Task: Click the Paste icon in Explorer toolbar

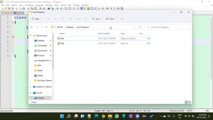Action: tap(63, 19)
